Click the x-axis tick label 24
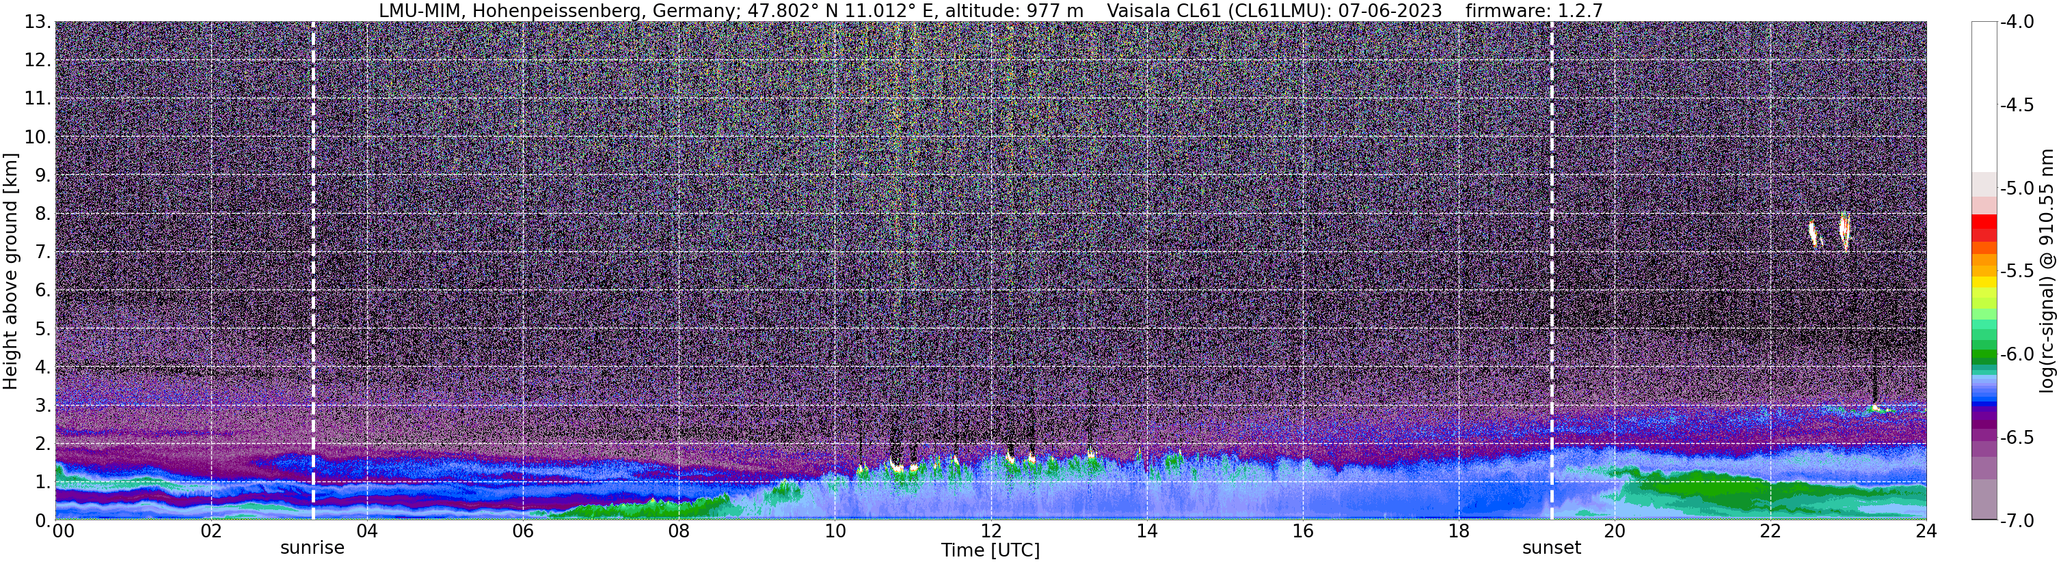This screenshot has height=564, width=2061. click(1926, 532)
